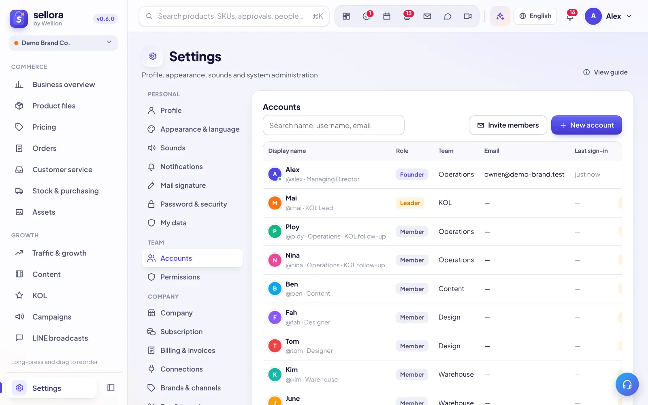Open Password & security settings
Viewport: 648px width, 405px height.
192,204
